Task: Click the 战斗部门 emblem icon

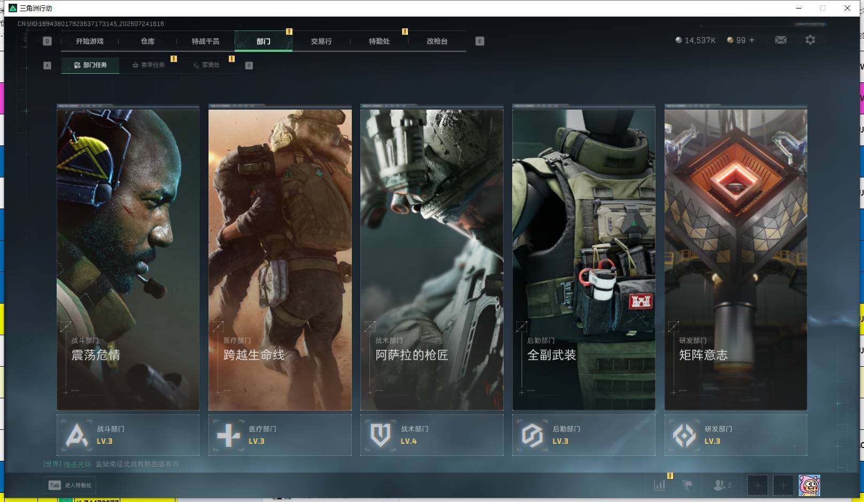Action: pyautogui.click(x=76, y=435)
